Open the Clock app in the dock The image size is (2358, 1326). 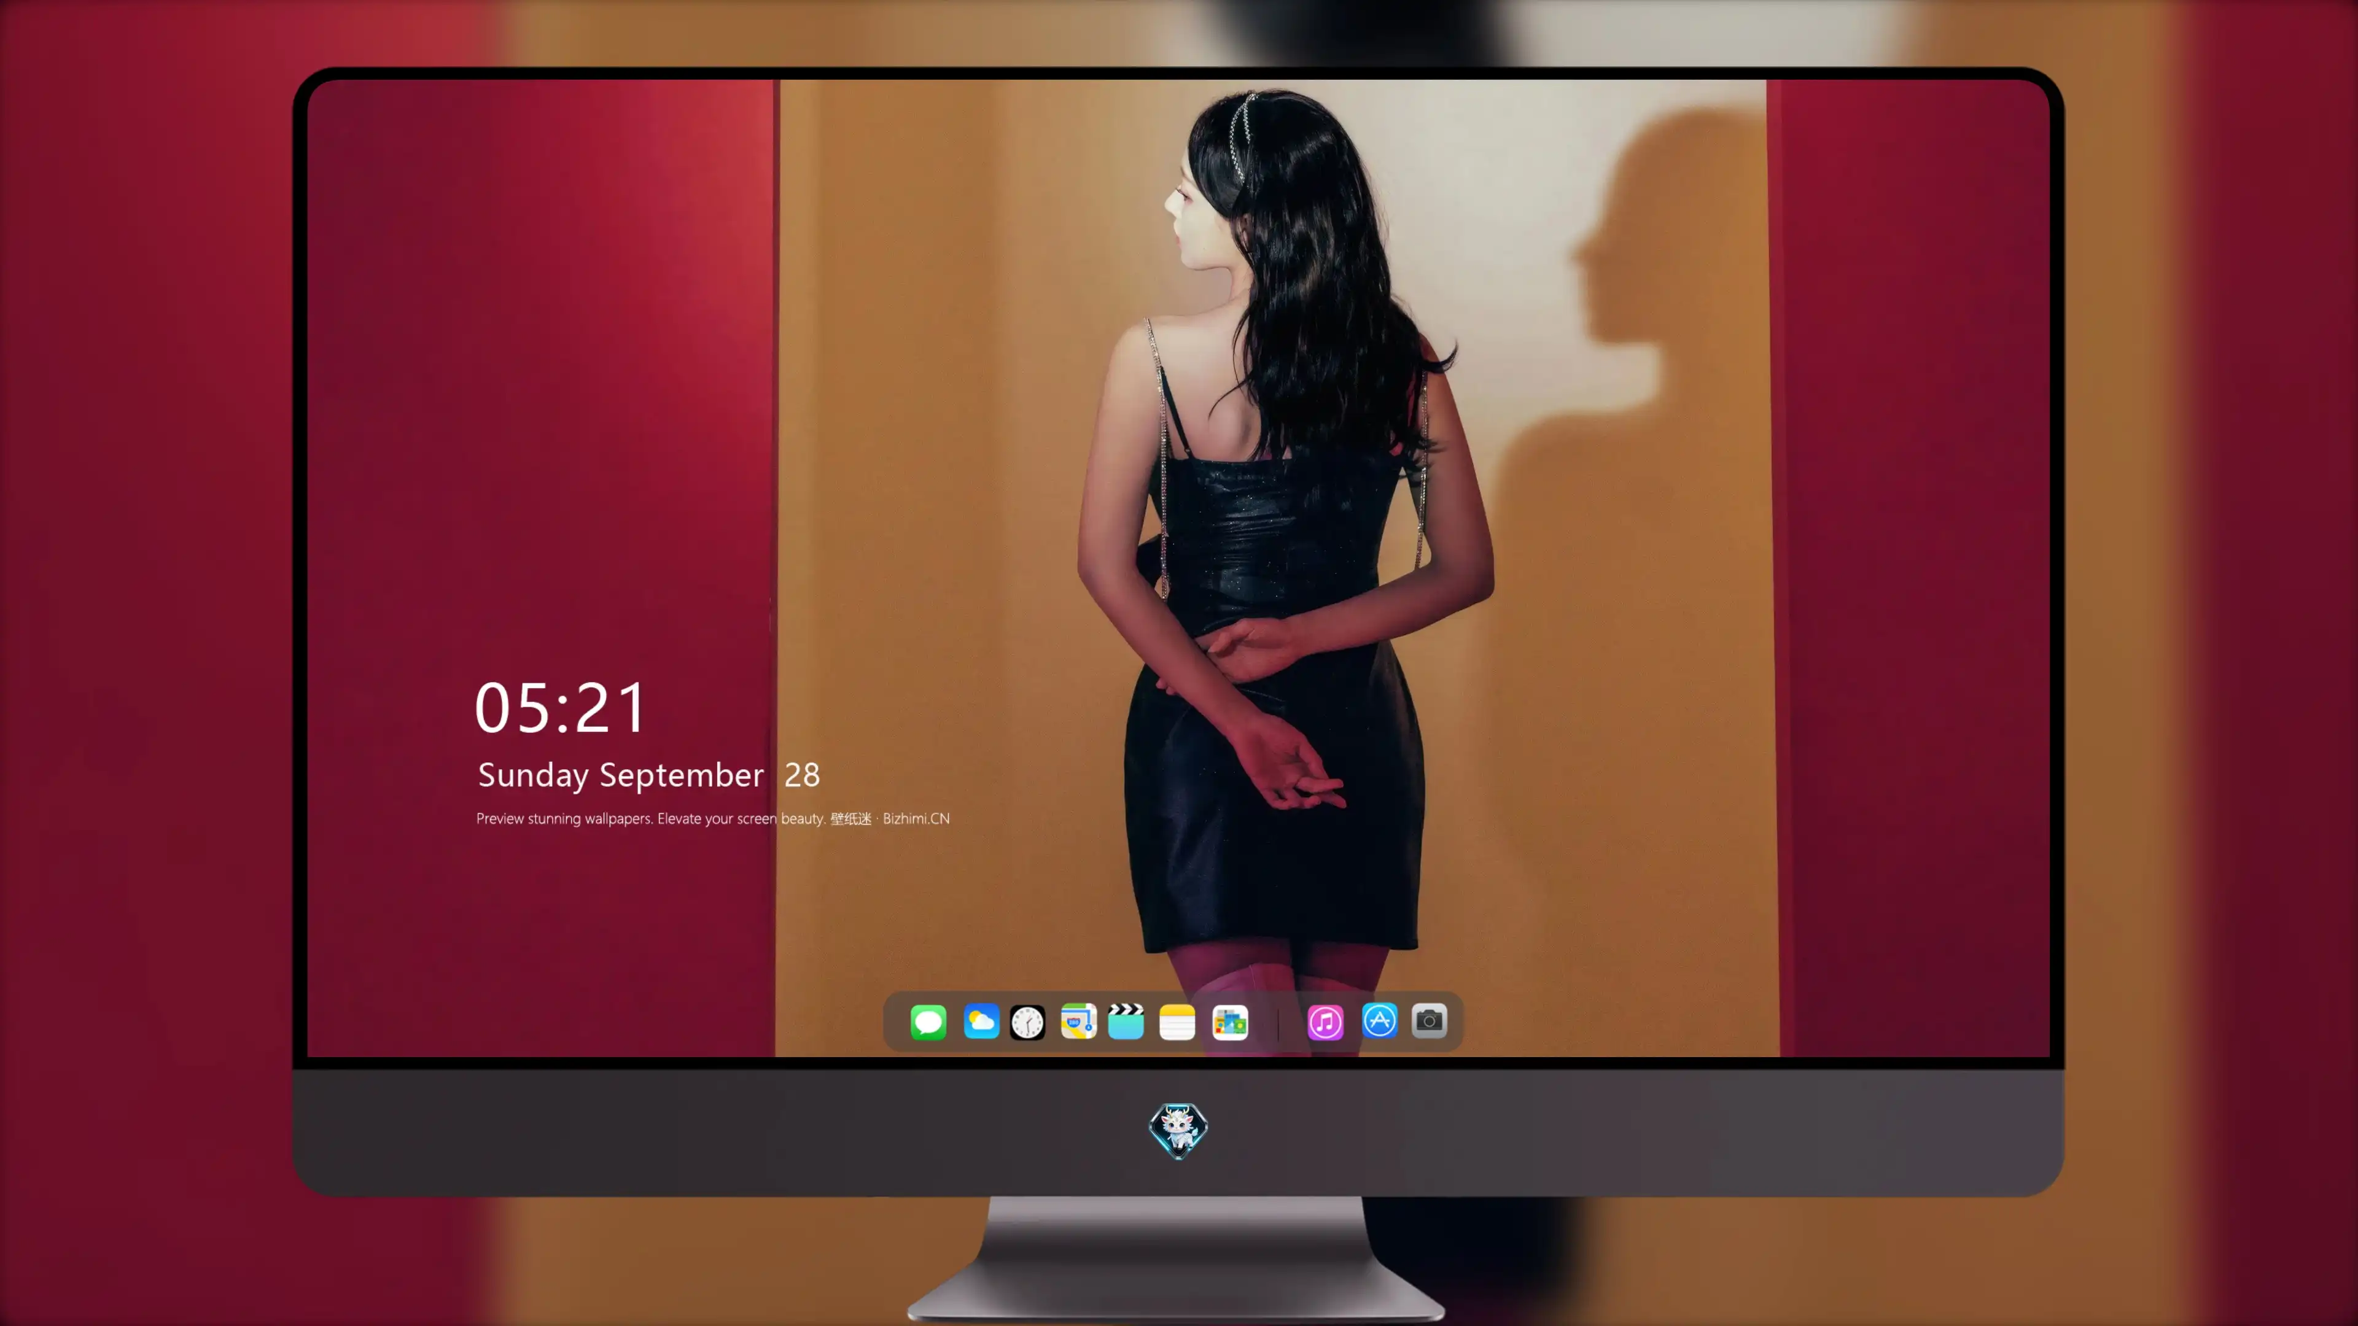(1027, 1022)
